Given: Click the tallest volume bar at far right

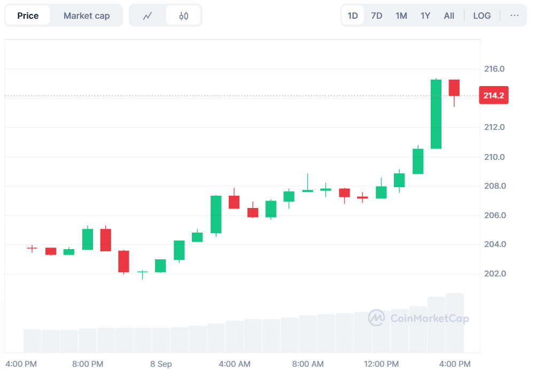Looking at the screenshot, I should tap(454, 322).
